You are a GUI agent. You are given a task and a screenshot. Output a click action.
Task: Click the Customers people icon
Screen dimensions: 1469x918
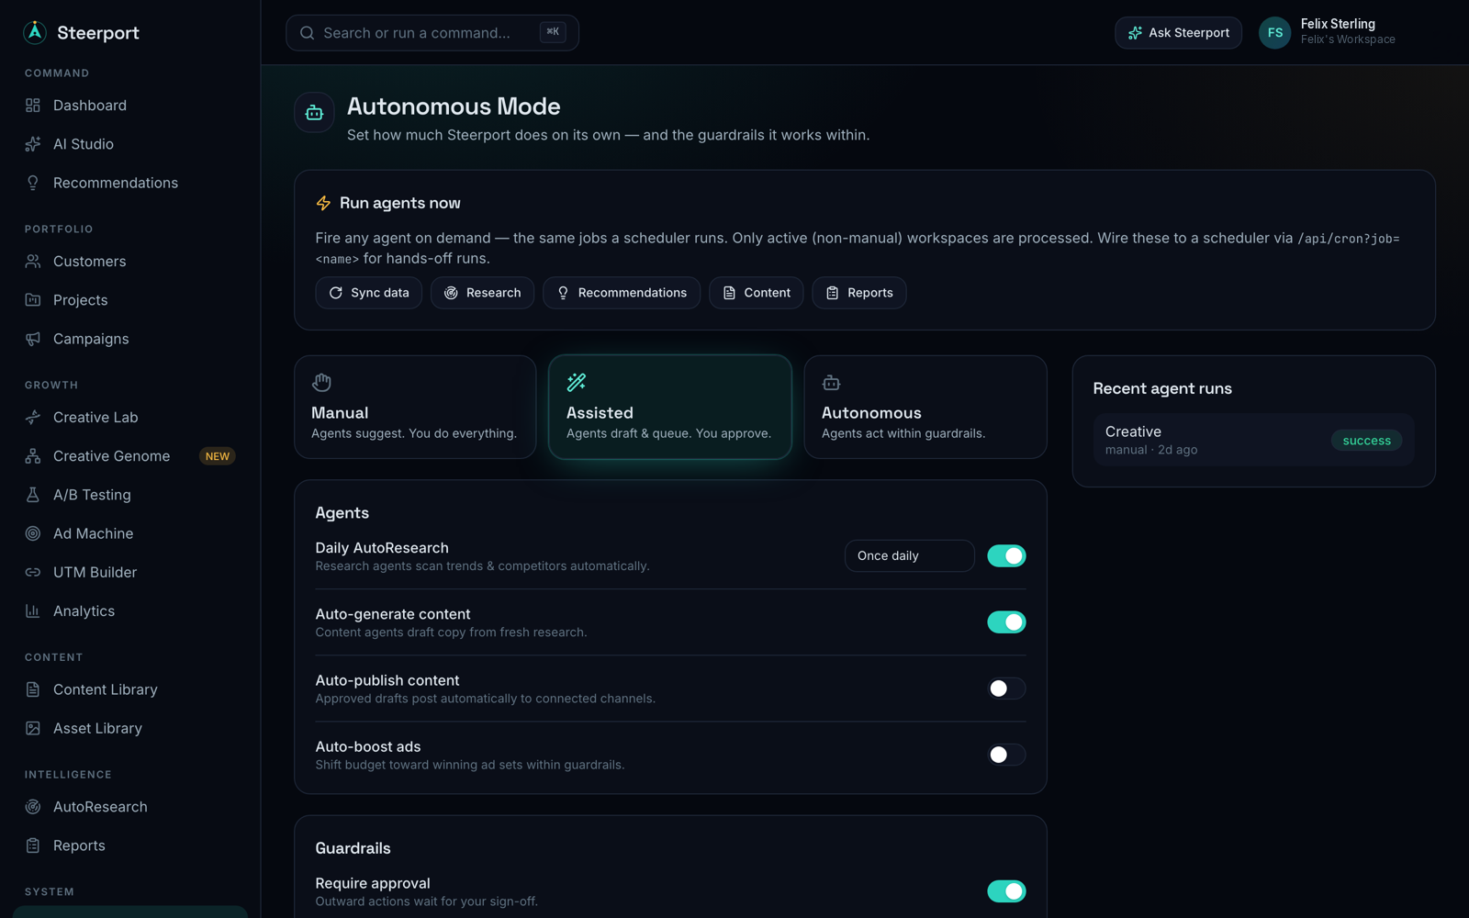click(x=33, y=262)
